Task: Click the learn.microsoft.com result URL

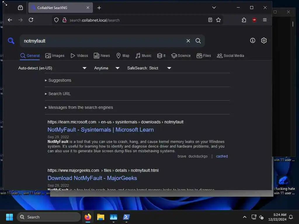Action: (x=115, y=122)
